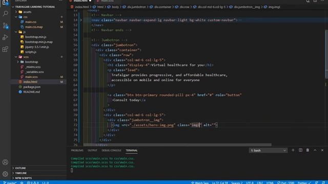Open the bash terminal selector dropdown

pyautogui.click(x=268, y=150)
